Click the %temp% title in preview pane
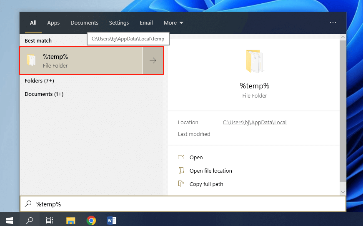The width and height of the screenshot is (363, 226). point(254,86)
